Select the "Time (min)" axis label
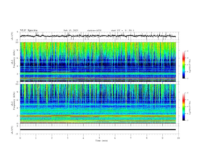Image resolution: width=201 pixels, height=155 pixels. point(102,141)
